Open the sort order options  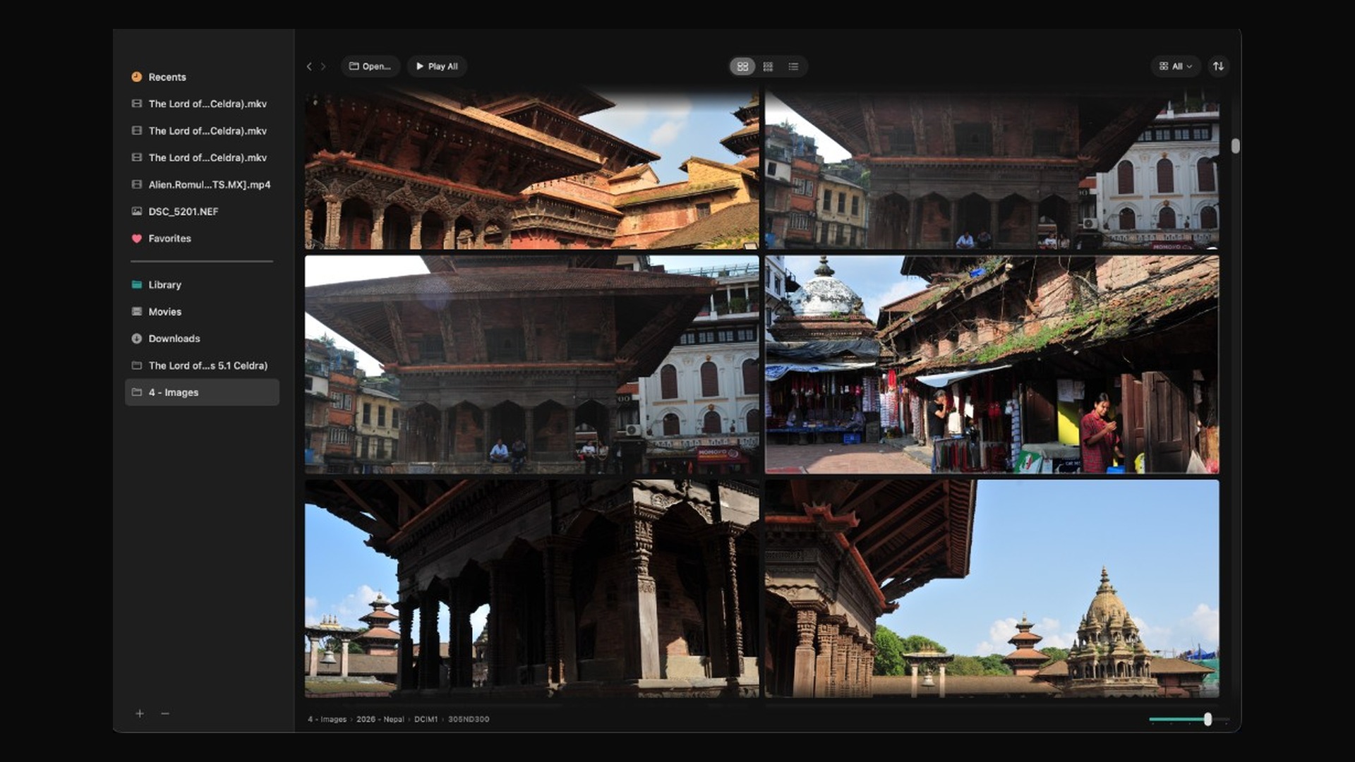pos(1218,66)
